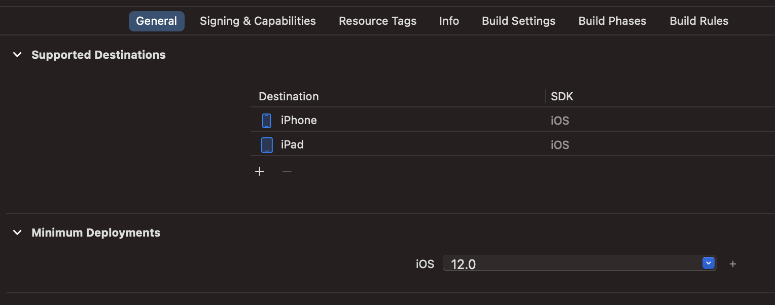Click the 12.0 deployment version field

click(568, 263)
